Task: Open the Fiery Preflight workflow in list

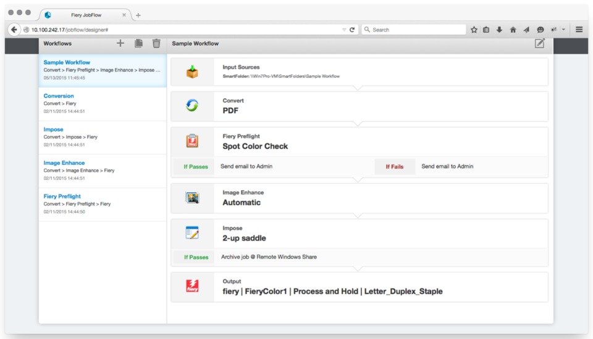Action: coord(103,204)
